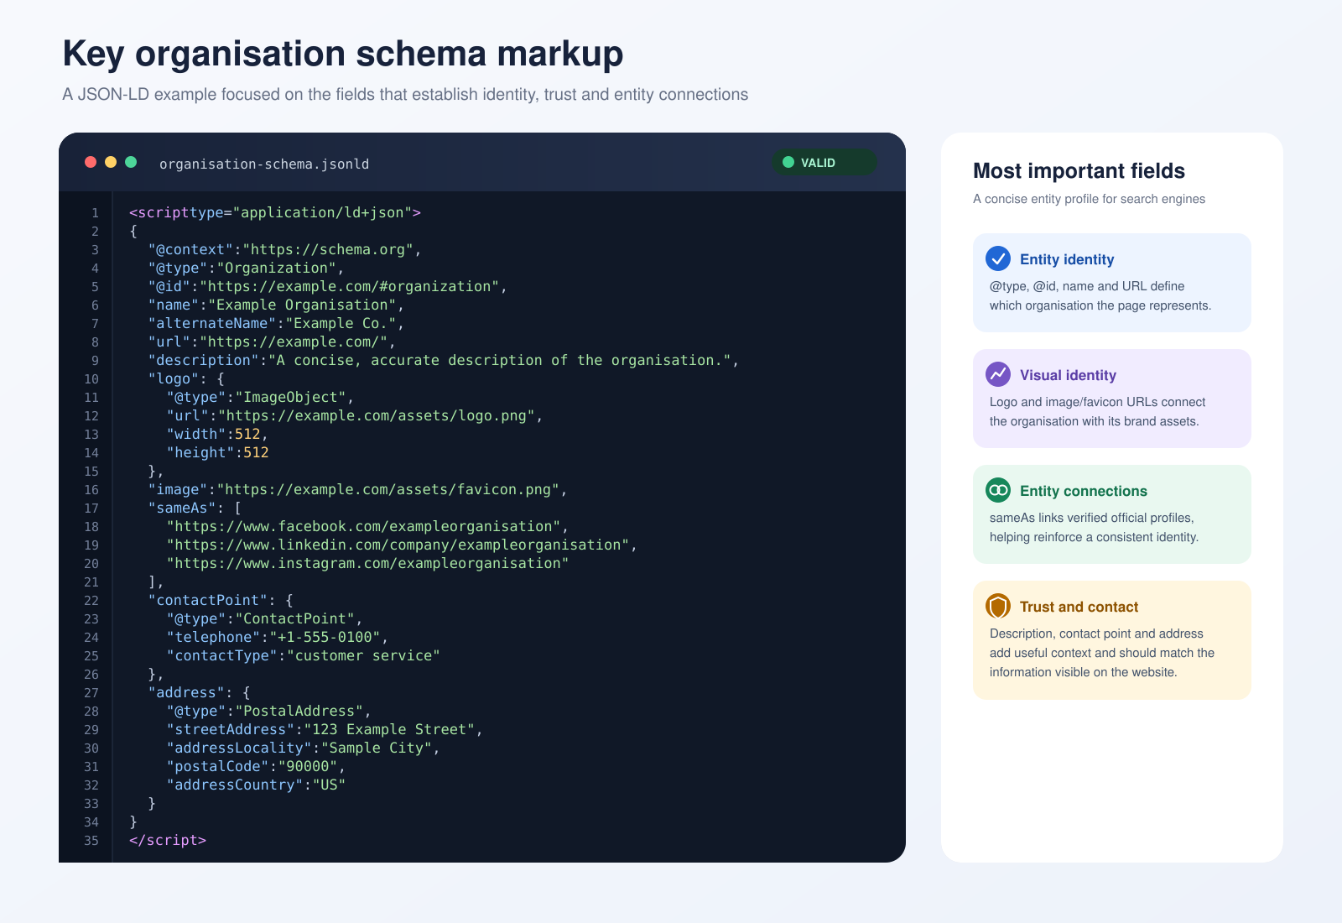Click the green VALID status badge
The height and width of the screenshot is (923, 1342).
824,163
